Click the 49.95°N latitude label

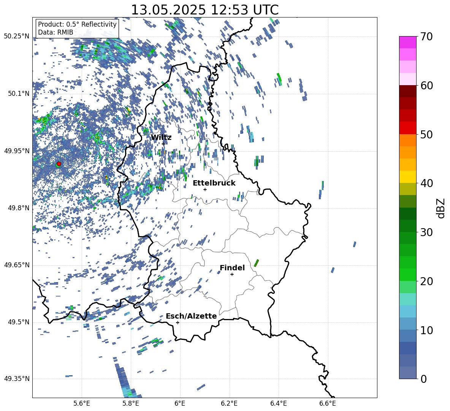(17, 151)
